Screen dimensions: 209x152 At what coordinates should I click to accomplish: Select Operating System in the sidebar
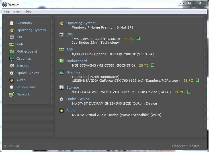(31, 30)
